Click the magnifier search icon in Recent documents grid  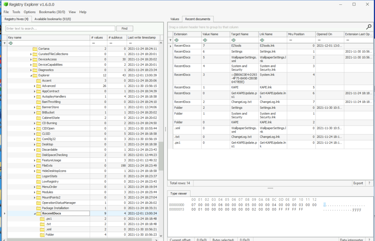[368, 27]
